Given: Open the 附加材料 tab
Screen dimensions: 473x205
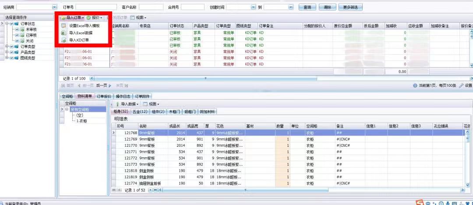Looking at the screenshot, I should [208, 112].
